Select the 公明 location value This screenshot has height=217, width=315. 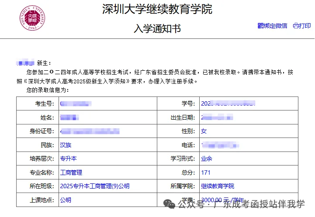pyautogui.click(x=66, y=200)
